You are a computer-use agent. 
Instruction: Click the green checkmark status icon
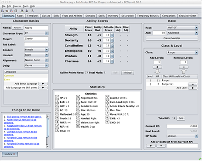[x=200, y=159]
